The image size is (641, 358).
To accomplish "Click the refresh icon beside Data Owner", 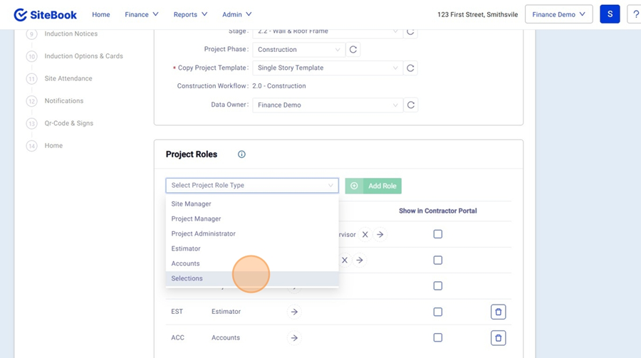I will 410,105.
